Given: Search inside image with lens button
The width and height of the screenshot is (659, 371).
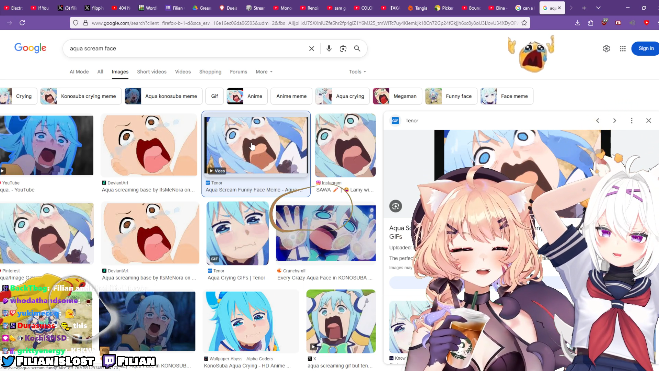Looking at the screenshot, I should point(395,206).
